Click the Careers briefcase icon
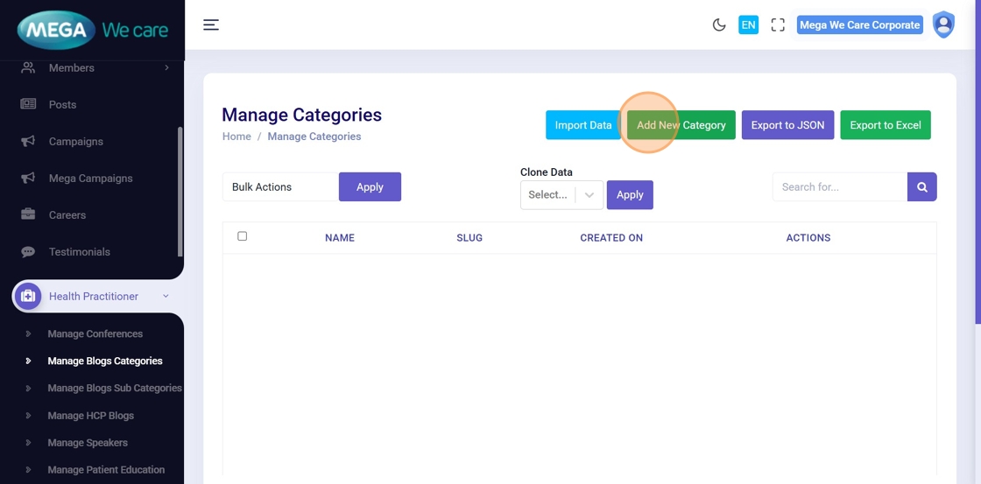Viewport: 981px width, 484px height. pyautogui.click(x=28, y=214)
